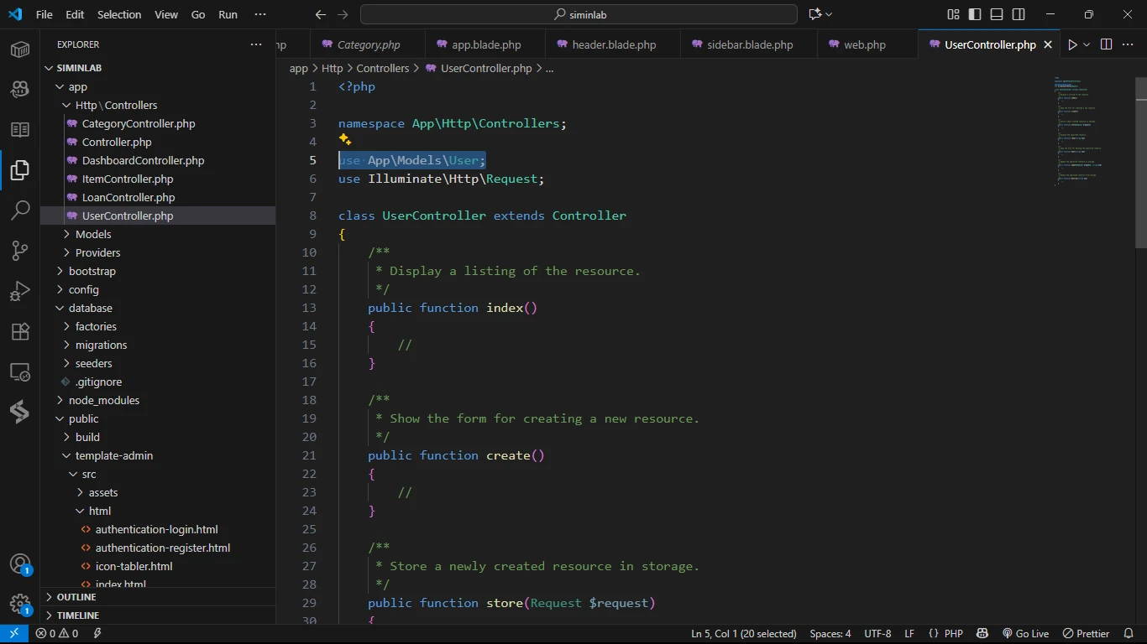Click the Accounts icon in activity bar

[20, 563]
